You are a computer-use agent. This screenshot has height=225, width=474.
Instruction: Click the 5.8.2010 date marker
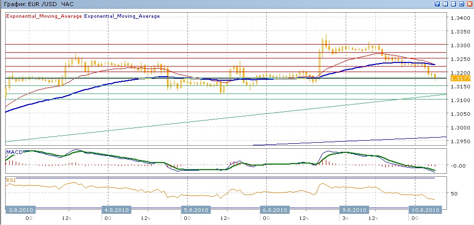coord(196,210)
